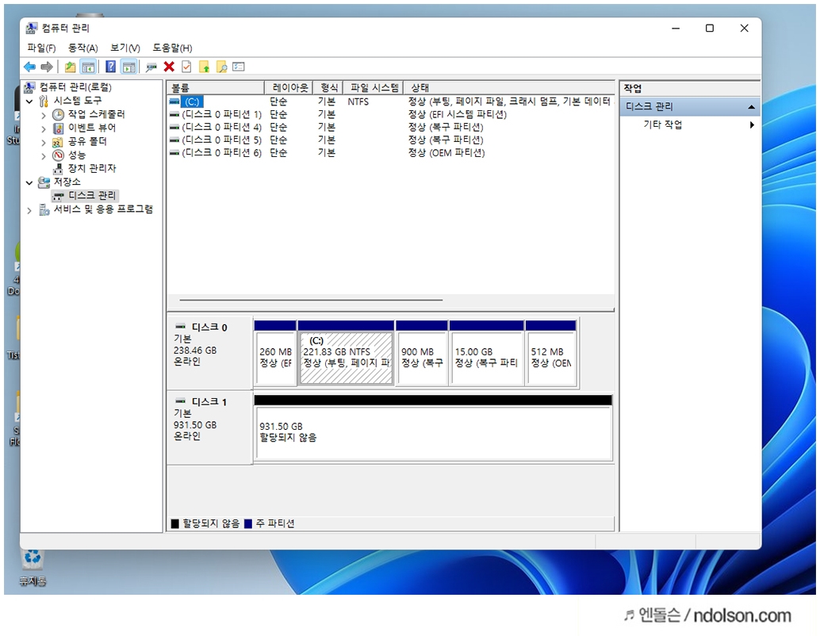Click the gray Forward arrow in toolbar

click(x=47, y=67)
